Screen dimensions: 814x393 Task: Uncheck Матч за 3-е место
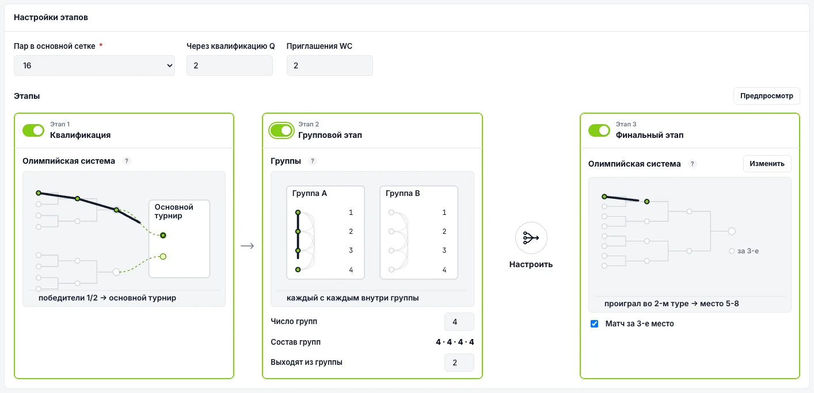coord(595,323)
